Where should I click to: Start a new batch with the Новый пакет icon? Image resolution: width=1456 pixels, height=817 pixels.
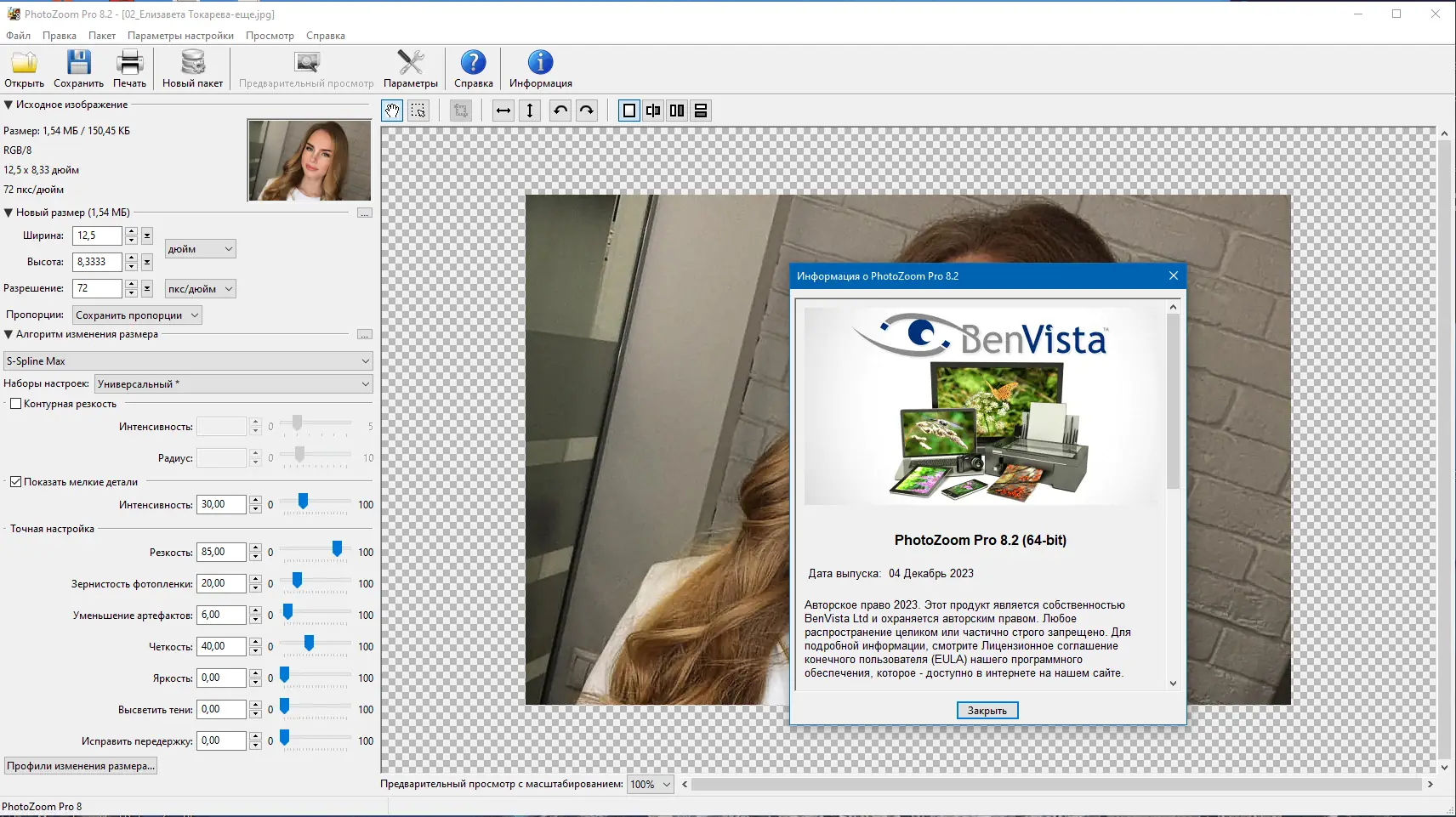192,69
